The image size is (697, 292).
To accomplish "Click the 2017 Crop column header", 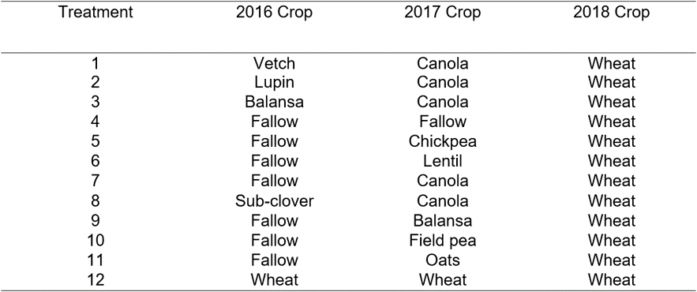I will [x=442, y=13].
